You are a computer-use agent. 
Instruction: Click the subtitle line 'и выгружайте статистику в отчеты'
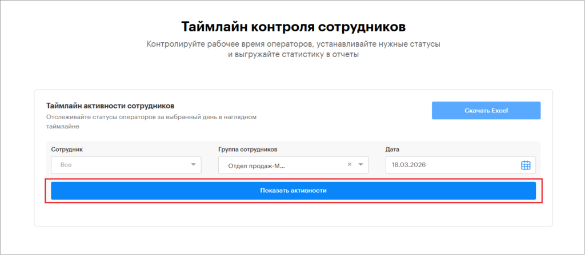[293, 55]
